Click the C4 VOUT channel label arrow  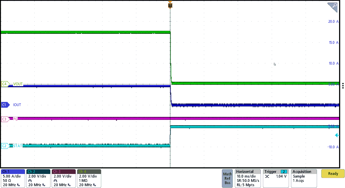[5, 84]
